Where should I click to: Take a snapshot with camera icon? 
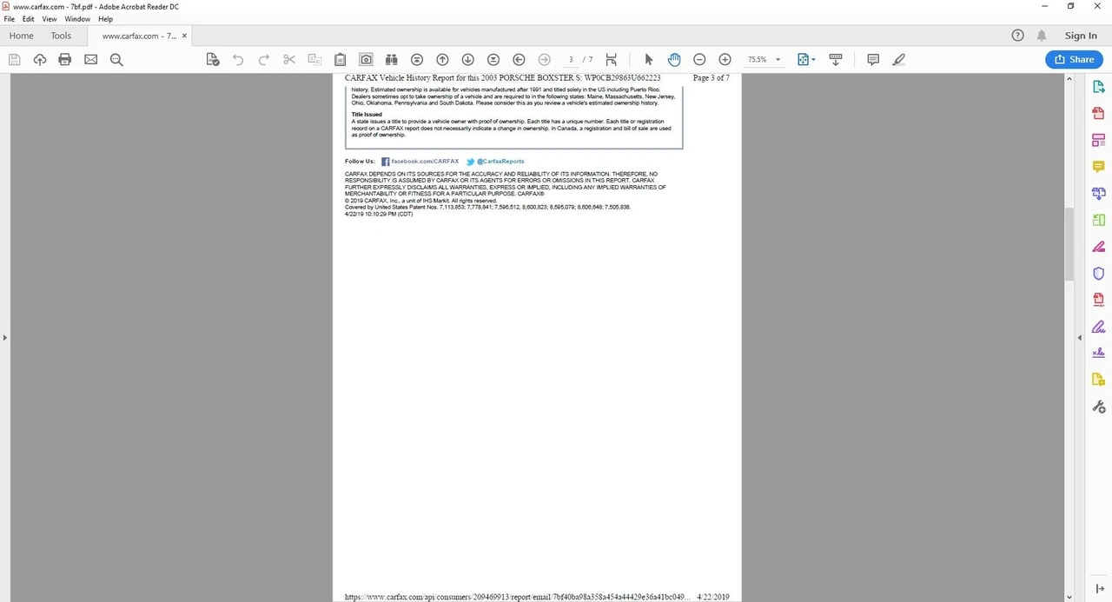point(366,59)
